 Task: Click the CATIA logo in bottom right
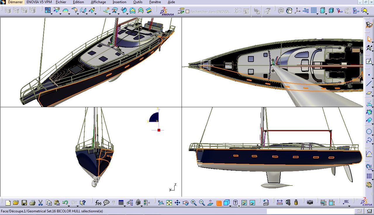pyautogui.click(x=366, y=202)
